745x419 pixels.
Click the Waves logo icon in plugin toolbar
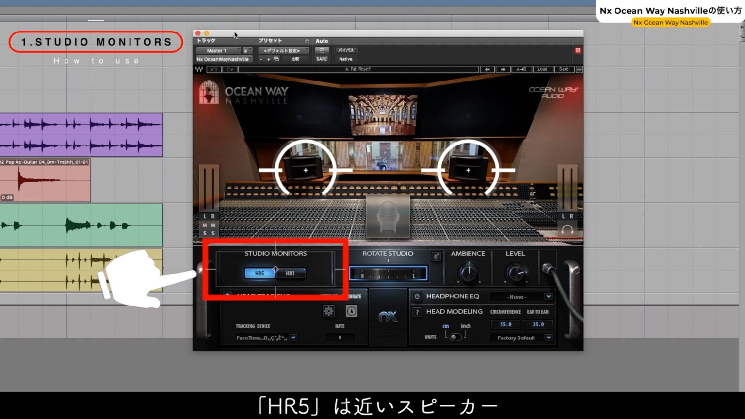[x=199, y=69]
